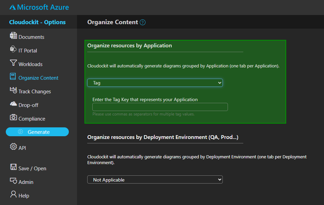Click the Admin shield icon

13,181
